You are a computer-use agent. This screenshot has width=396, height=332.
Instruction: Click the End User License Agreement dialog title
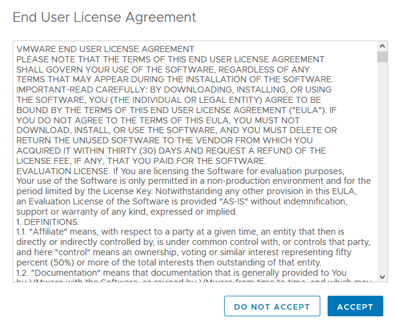click(x=104, y=18)
